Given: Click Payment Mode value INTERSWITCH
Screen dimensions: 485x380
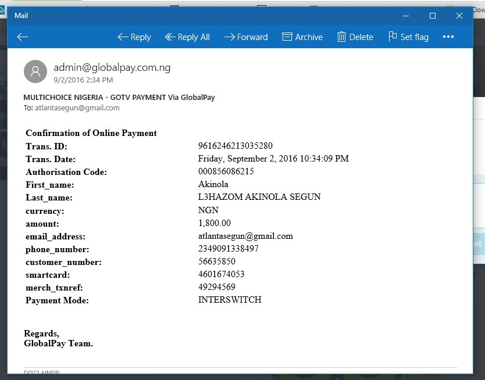Looking at the screenshot, I should pos(230,300).
